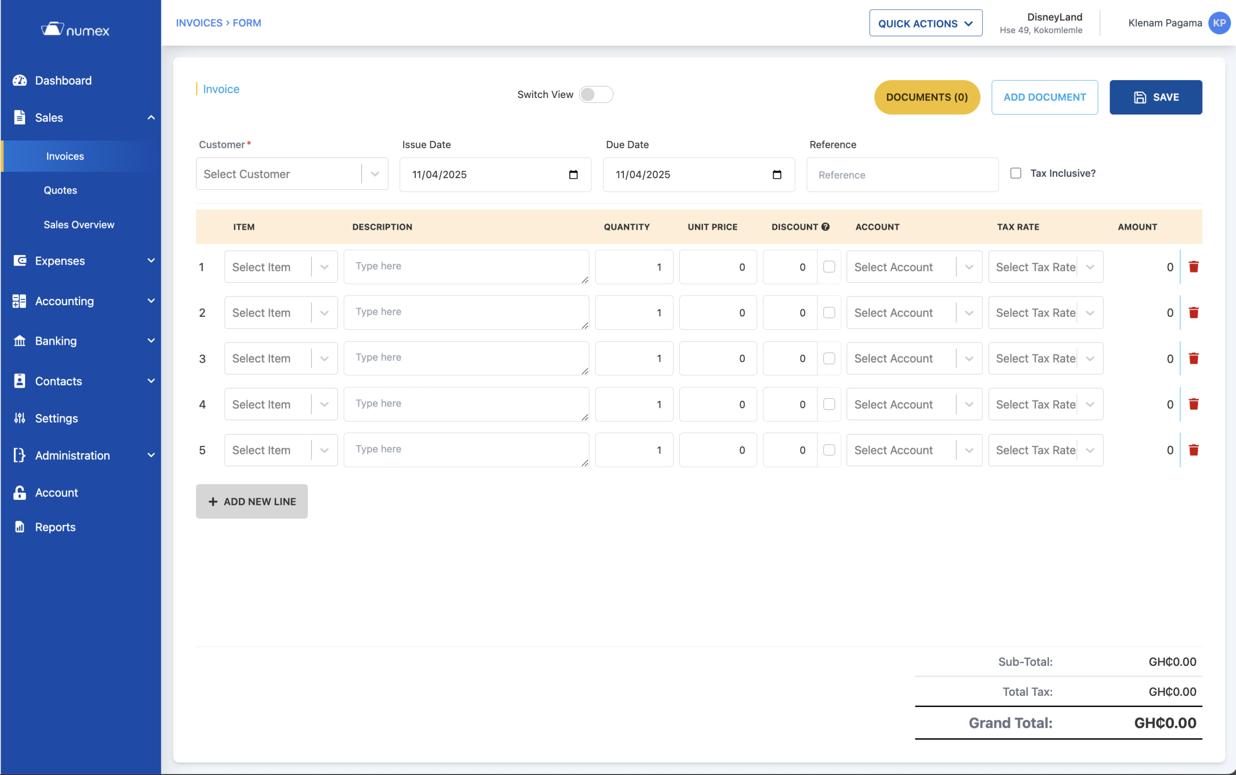Click the Discount help question mark icon
This screenshot has width=1236, height=775.
[x=826, y=226]
